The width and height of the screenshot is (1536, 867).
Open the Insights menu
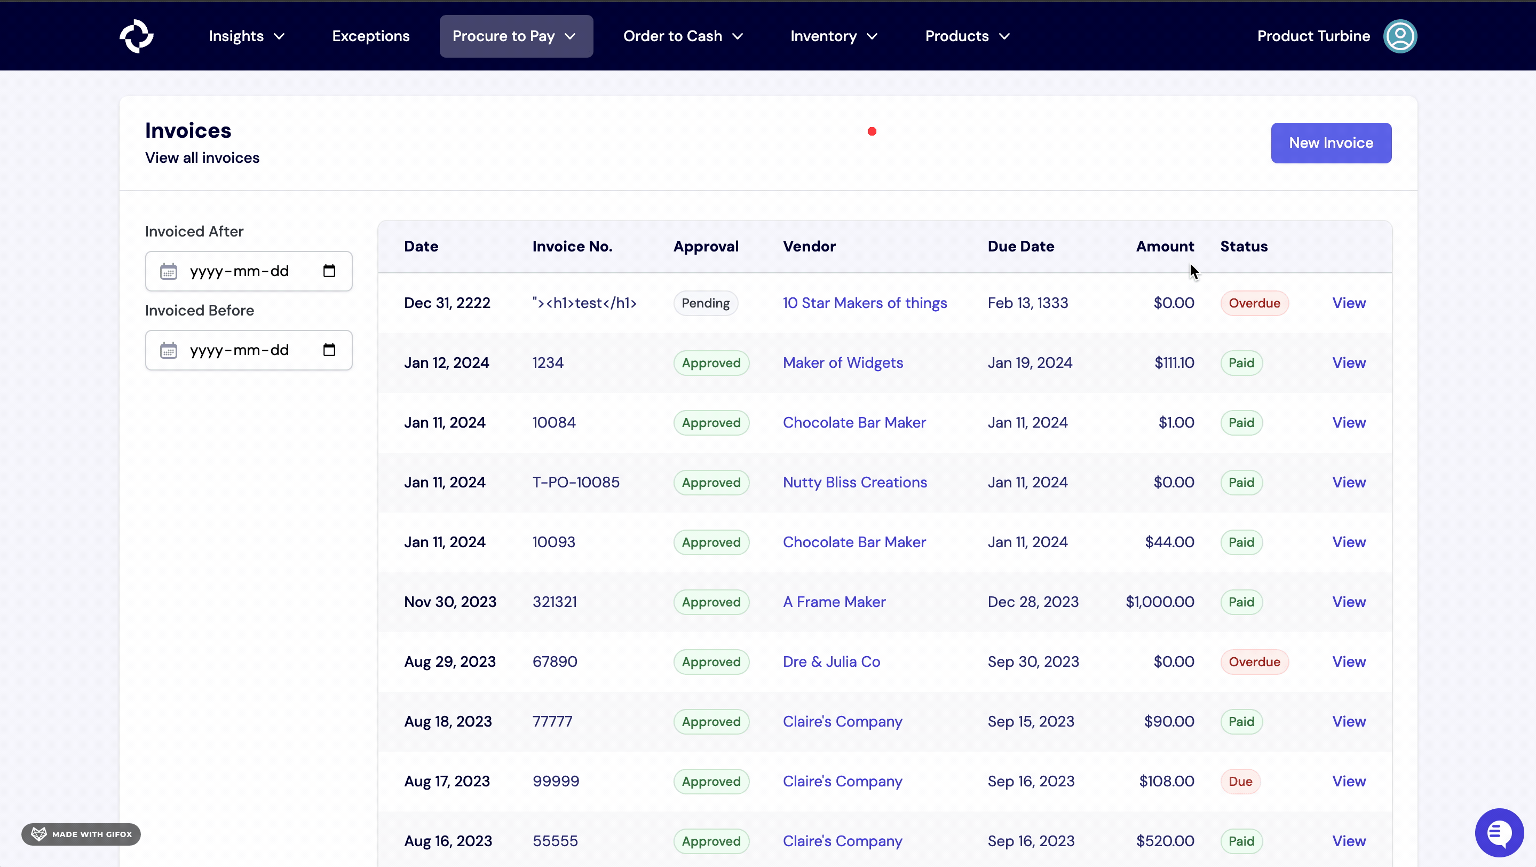click(x=246, y=36)
